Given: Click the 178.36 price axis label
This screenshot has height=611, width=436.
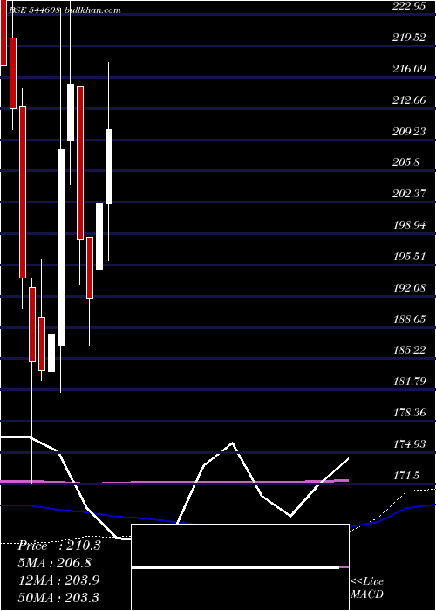Looking at the screenshot, I should (x=409, y=412).
